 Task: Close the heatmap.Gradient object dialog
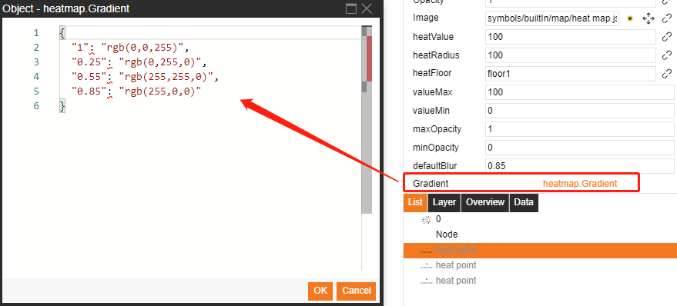coord(367,8)
